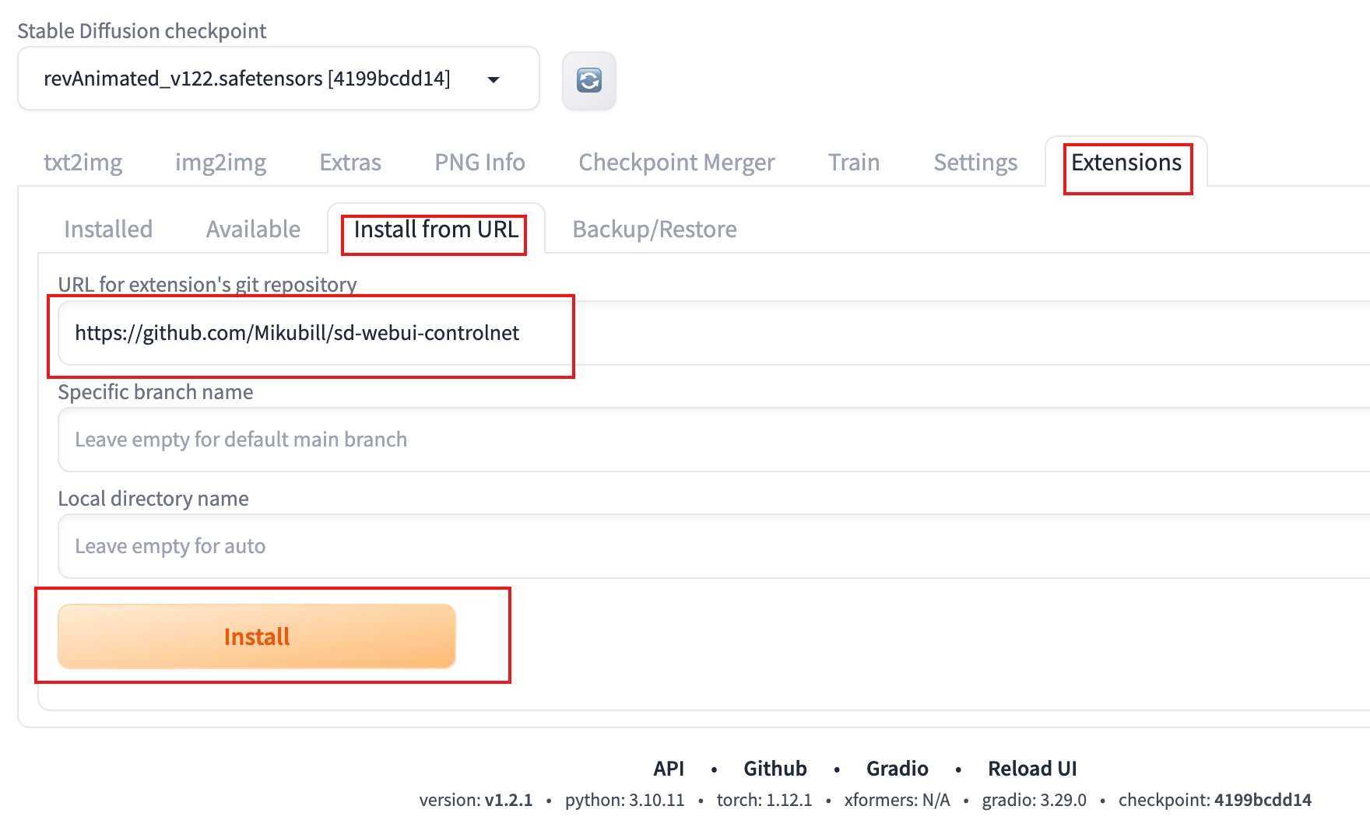This screenshot has height=834, width=1370.
Task: Click the orange Install button
Action: 257,636
